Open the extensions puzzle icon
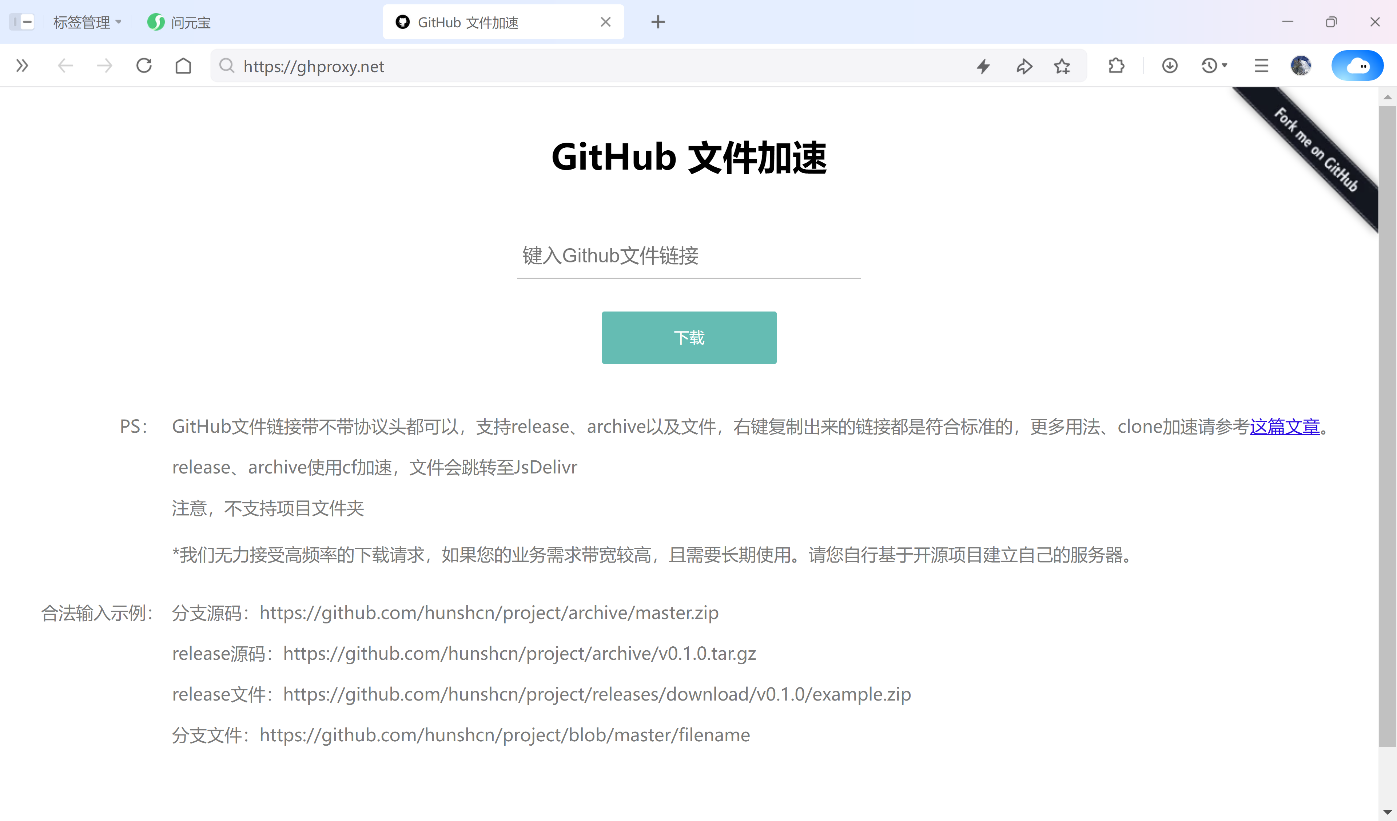 (1116, 66)
